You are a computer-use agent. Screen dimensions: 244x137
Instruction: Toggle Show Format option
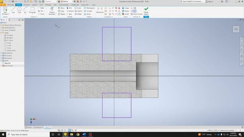pos(136,14)
